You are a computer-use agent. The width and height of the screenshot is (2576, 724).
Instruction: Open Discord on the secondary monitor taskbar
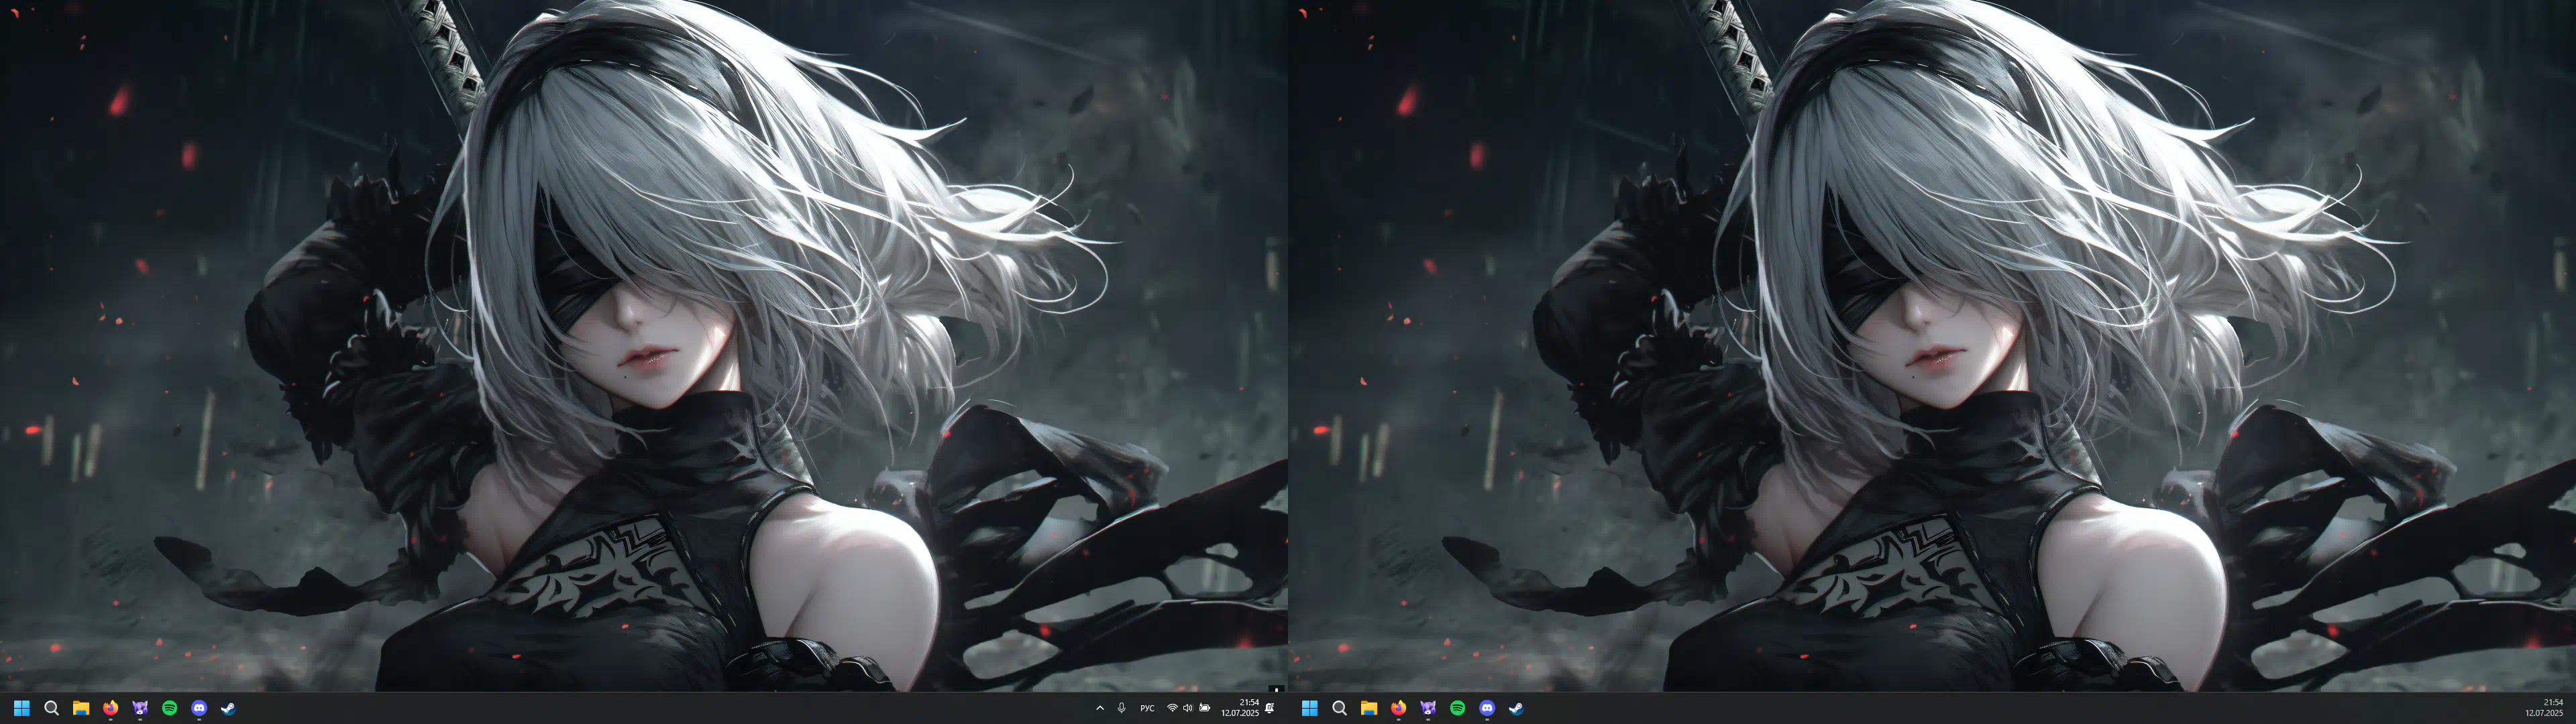pyautogui.click(x=1487, y=708)
